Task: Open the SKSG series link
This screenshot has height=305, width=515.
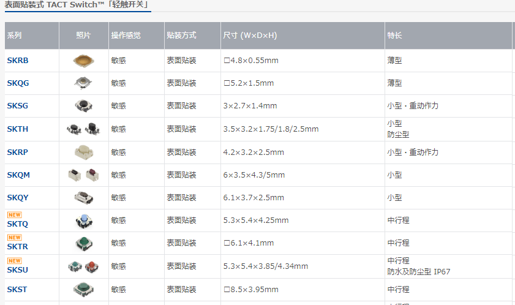Action: point(18,106)
